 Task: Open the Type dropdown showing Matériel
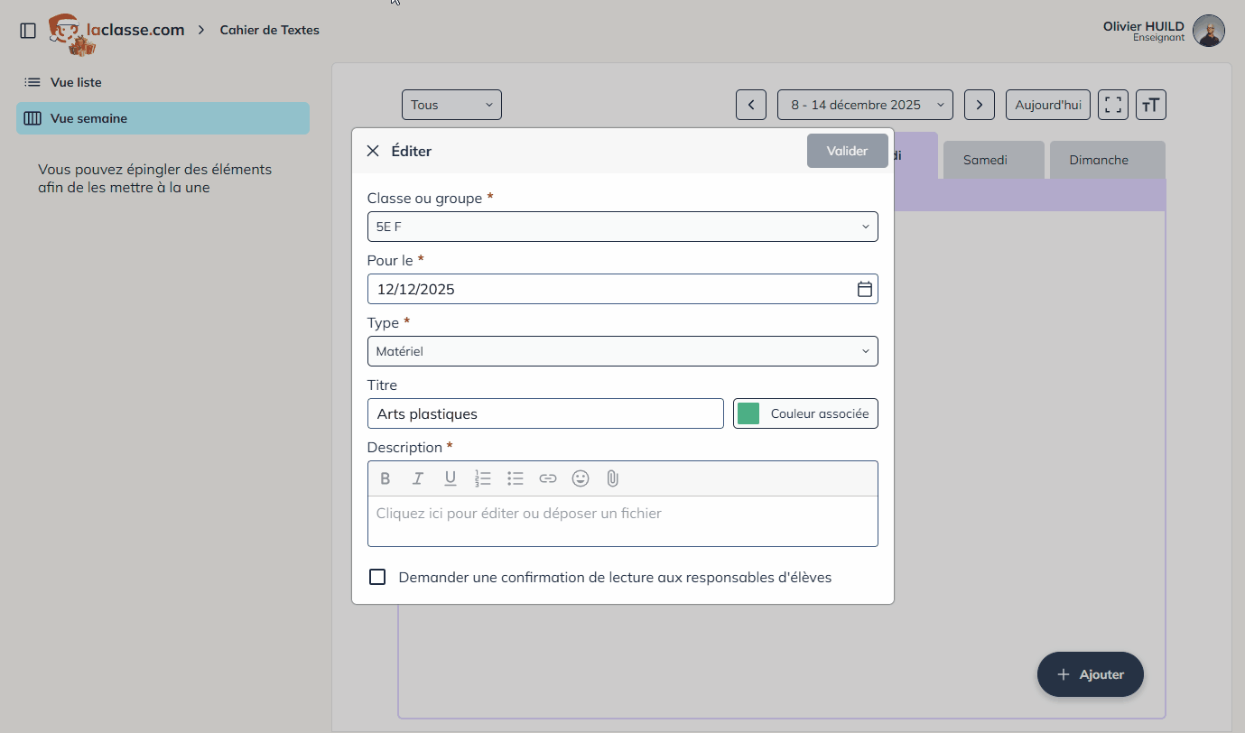(622, 351)
